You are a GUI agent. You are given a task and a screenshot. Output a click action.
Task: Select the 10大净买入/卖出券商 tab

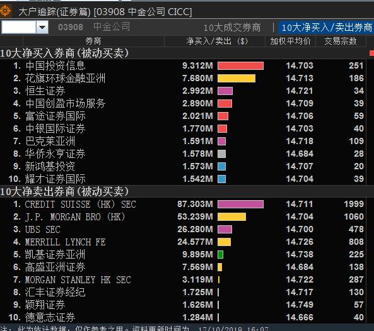point(327,27)
